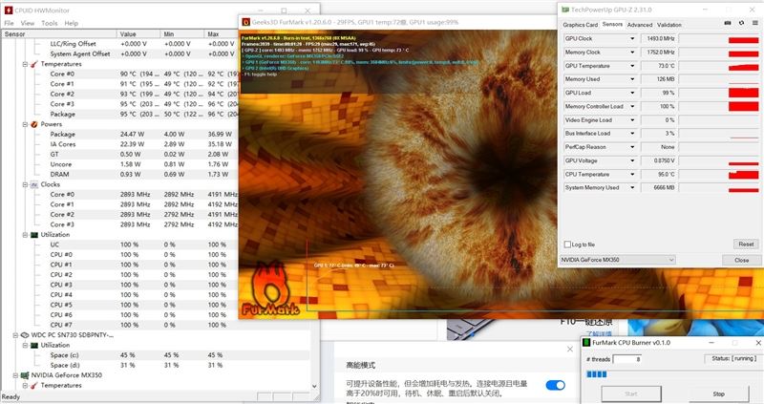The height and width of the screenshot is (404, 764).
Task: Switch to the Advanced tab in GPU-Z
Action: (x=639, y=25)
